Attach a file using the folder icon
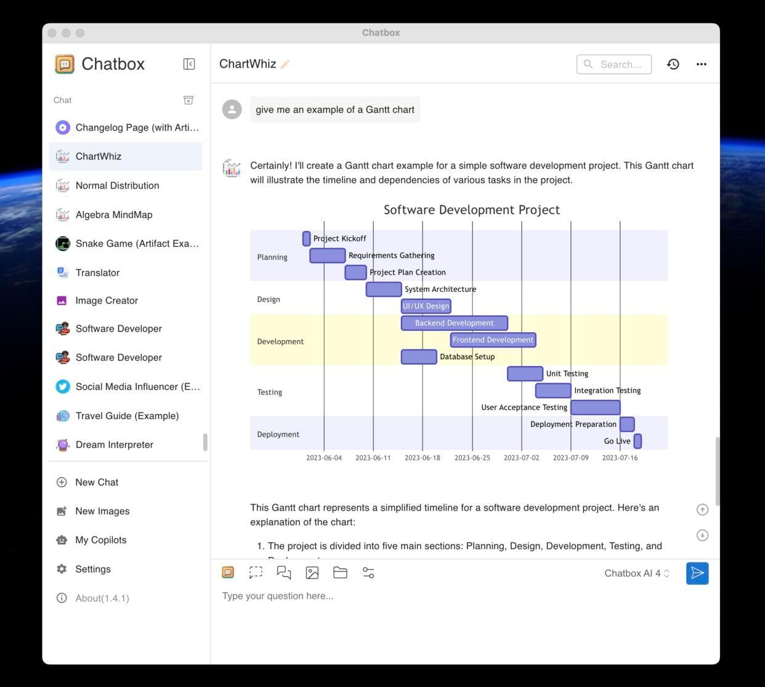The width and height of the screenshot is (765, 687). pyautogui.click(x=339, y=572)
